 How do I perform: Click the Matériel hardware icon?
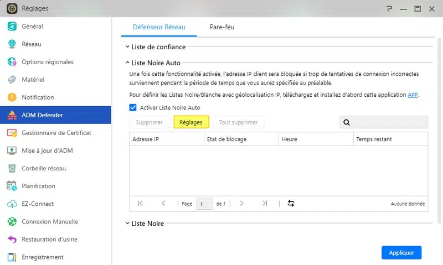click(12, 80)
